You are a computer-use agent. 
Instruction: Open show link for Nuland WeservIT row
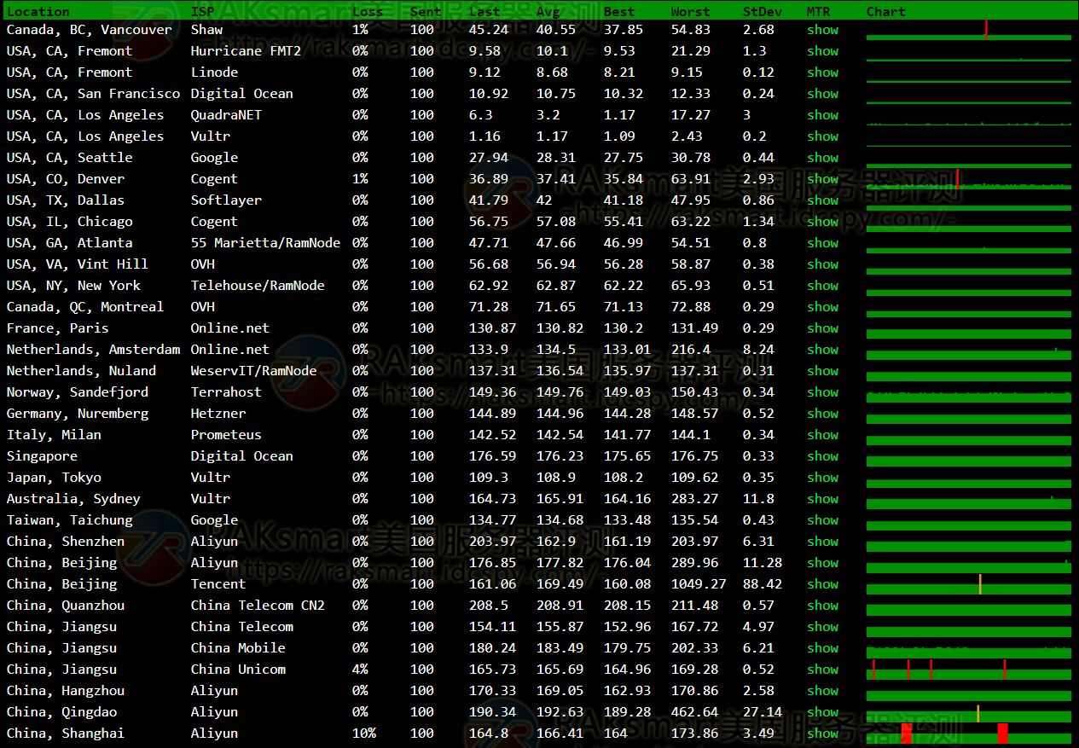(x=822, y=371)
